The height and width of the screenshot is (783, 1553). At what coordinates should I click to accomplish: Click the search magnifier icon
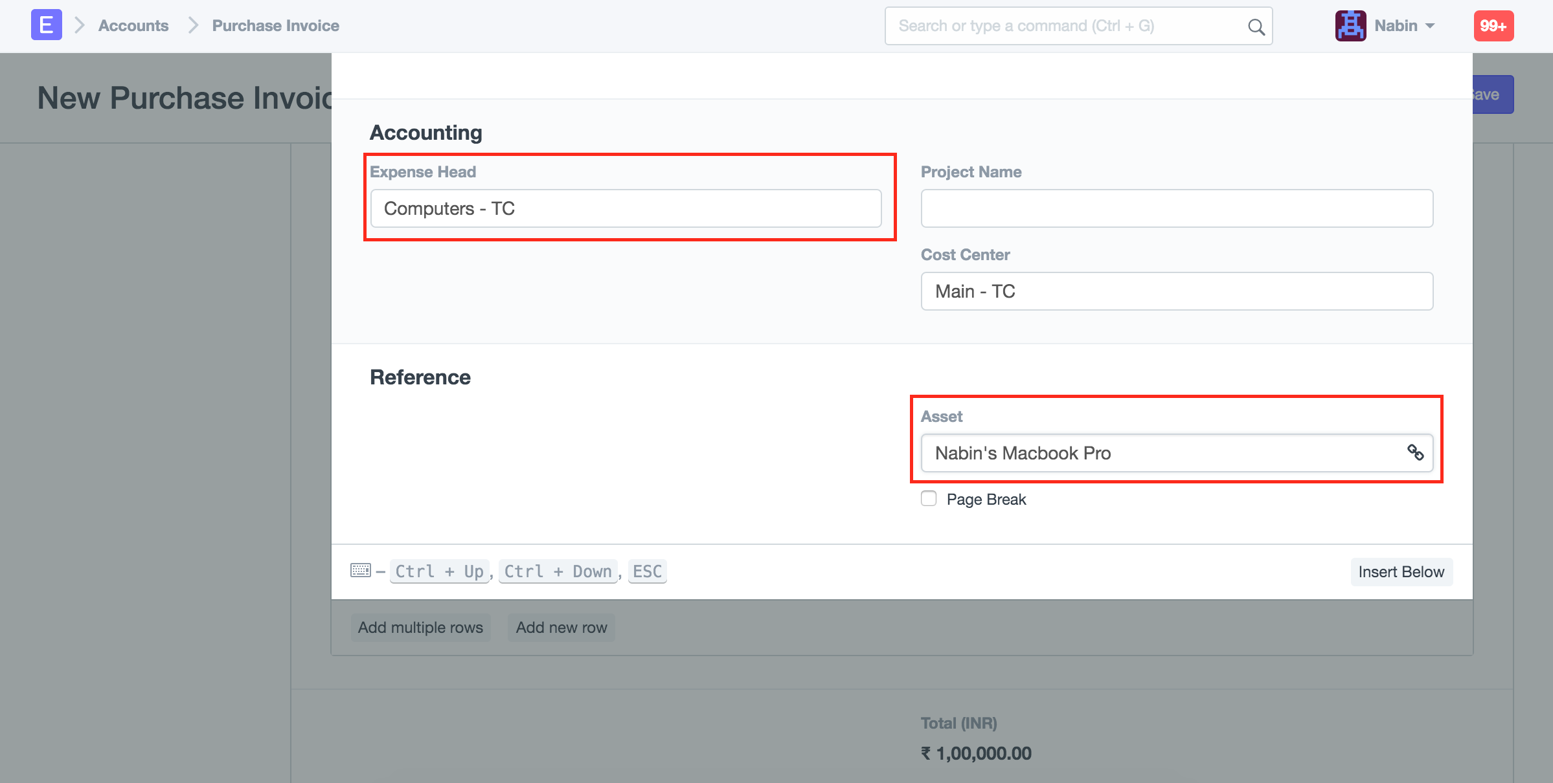1256,27
